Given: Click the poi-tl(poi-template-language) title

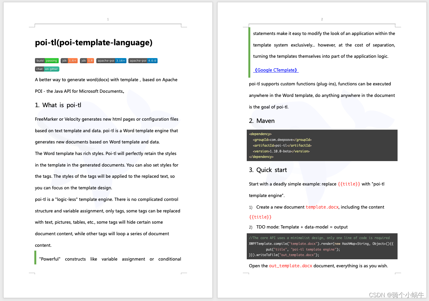Looking at the screenshot, I should pyautogui.click(x=94, y=43).
